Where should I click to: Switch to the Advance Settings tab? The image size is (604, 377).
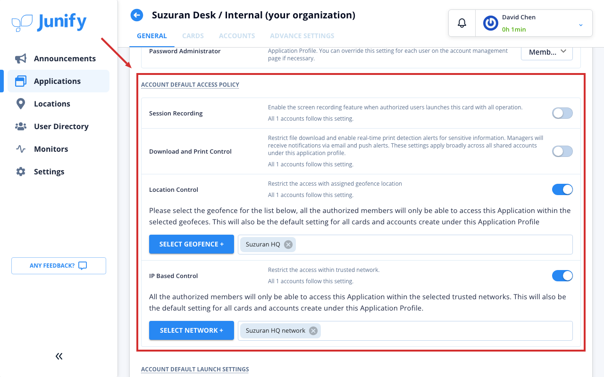pos(302,36)
